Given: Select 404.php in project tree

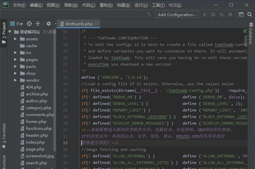Looking at the screenshot, I should coord(34,87).
